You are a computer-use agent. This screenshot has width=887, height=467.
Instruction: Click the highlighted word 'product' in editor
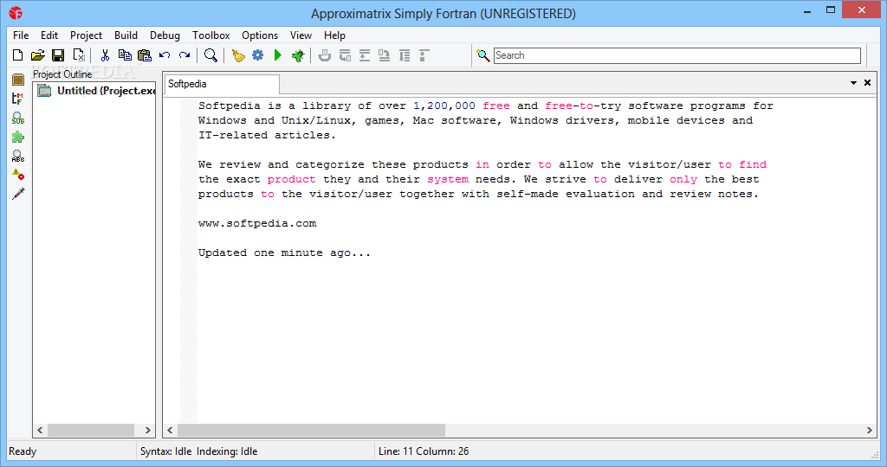[291, 179]
